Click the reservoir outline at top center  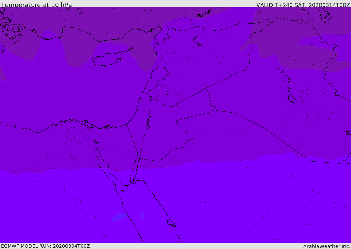[x=204, y=14]
